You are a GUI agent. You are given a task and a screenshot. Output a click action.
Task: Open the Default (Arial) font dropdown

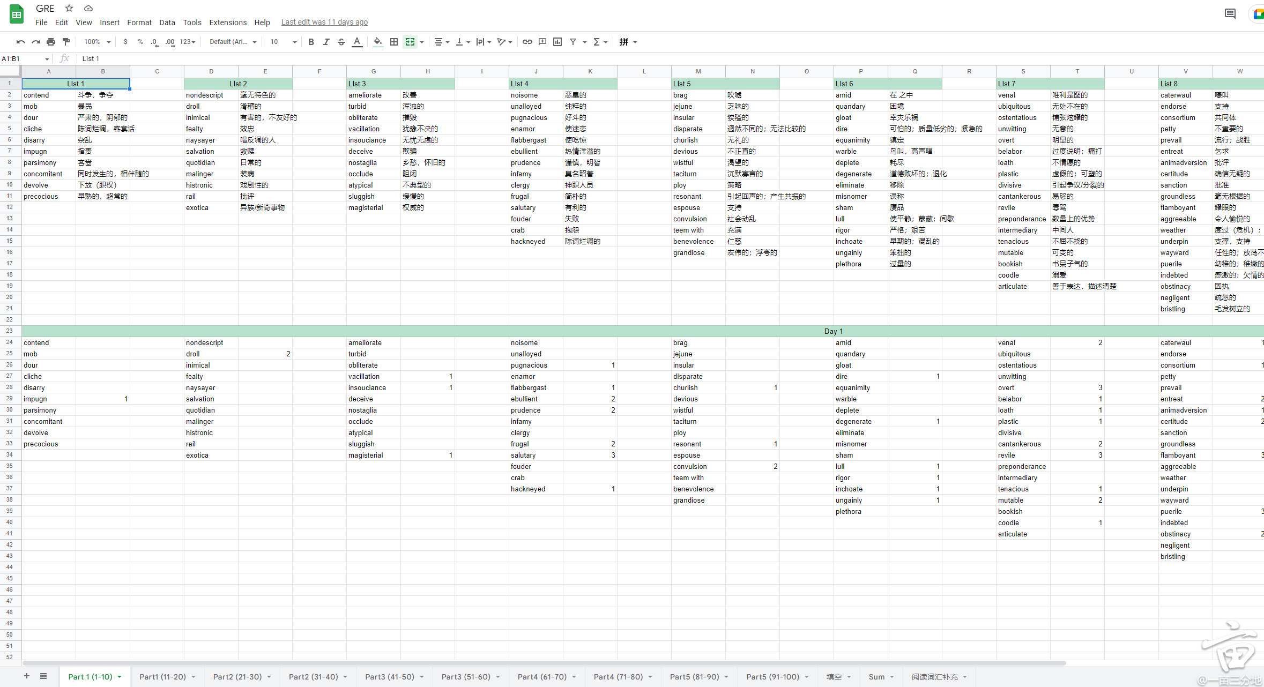coord(233,42)
